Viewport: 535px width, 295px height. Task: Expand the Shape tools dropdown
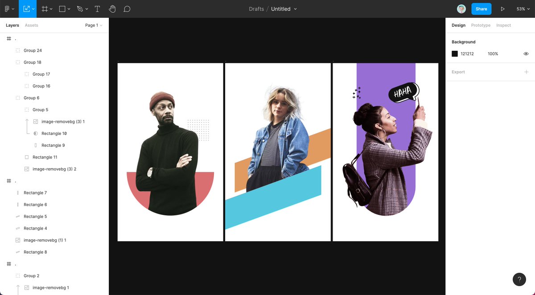coord(68,8)
